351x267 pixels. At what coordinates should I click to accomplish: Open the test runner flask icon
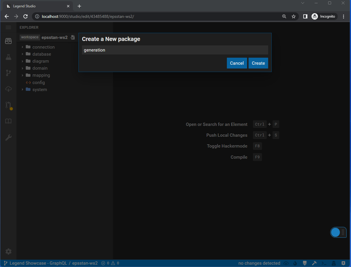coord(8,57)
